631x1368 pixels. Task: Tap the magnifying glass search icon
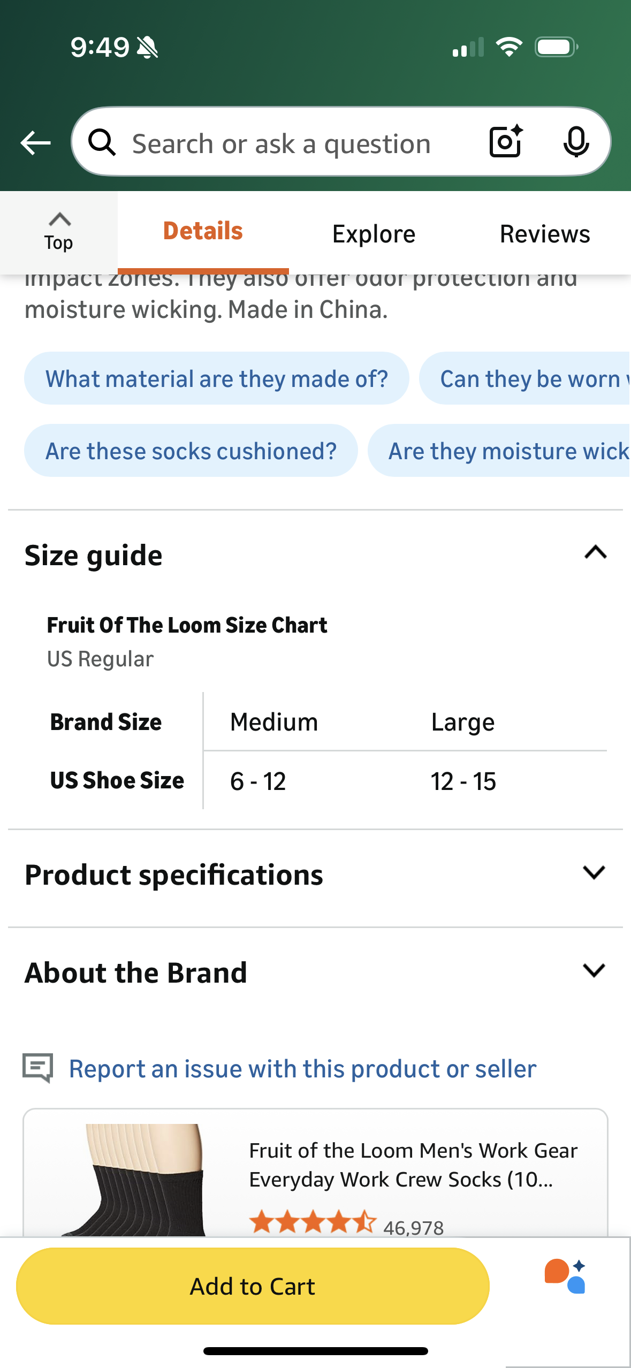click(x=102, y=143)
